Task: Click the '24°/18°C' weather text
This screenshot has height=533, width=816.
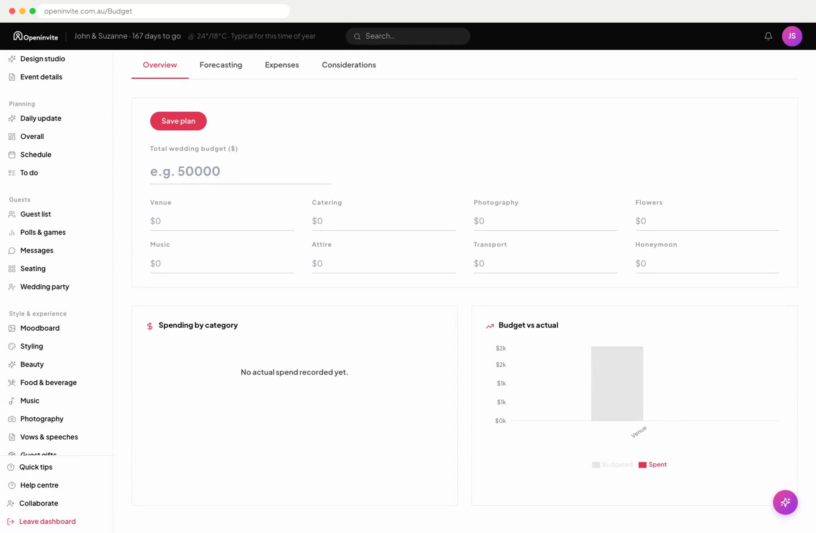Action: (212, 36)
